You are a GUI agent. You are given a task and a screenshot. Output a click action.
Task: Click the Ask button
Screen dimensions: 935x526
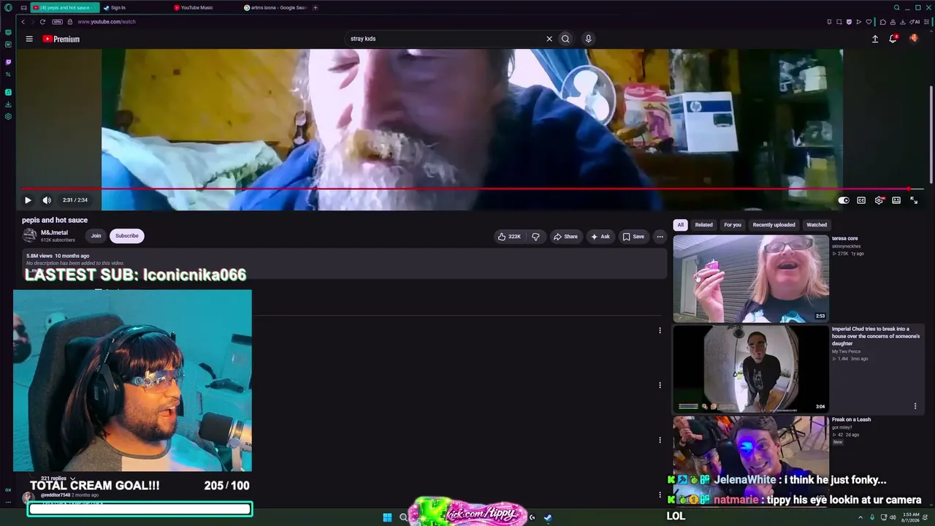coord(600,237)
